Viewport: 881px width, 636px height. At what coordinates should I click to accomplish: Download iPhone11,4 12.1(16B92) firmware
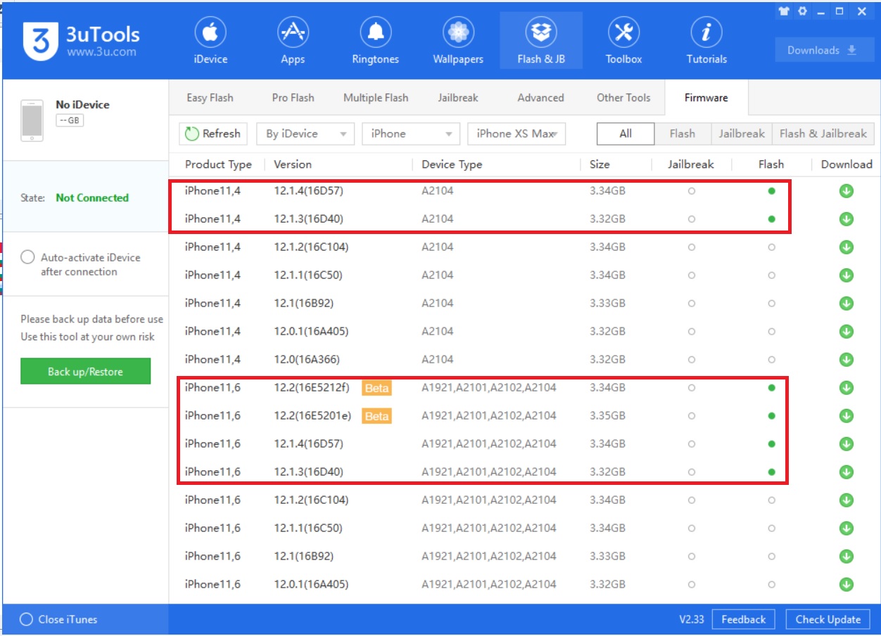847,304
